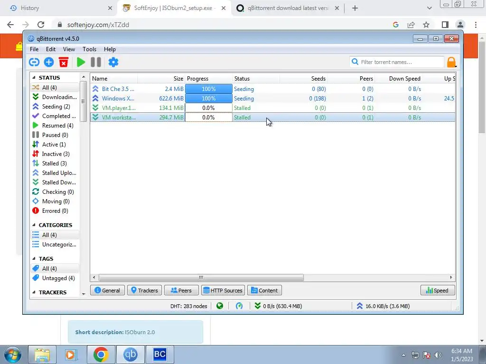Select the VM.player.1 torrent
The height and width of the screenshot is (364, 486).
click(273, 108)
